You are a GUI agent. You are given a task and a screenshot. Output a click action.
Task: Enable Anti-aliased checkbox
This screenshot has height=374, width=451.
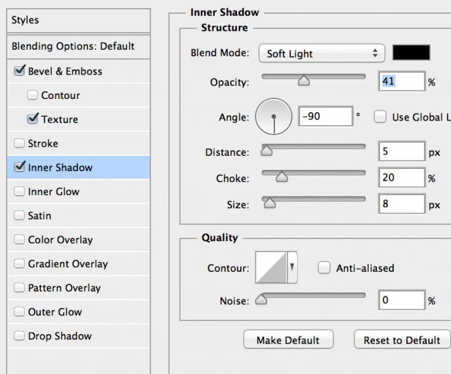(x=324, y=267)
